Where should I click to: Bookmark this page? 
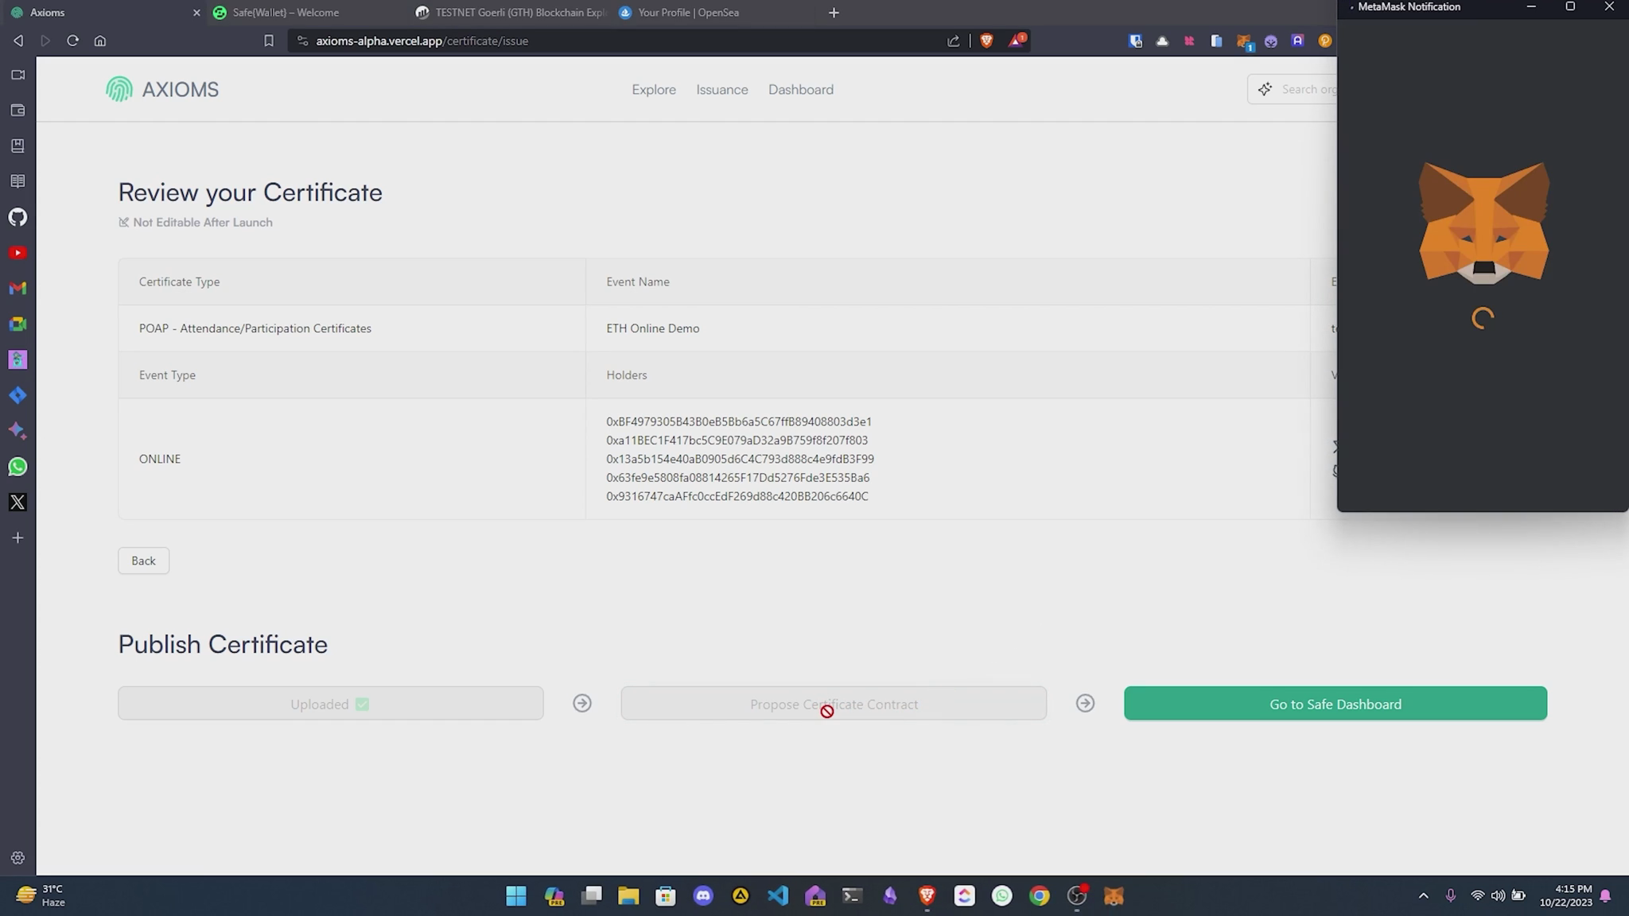tap(269, 41)
